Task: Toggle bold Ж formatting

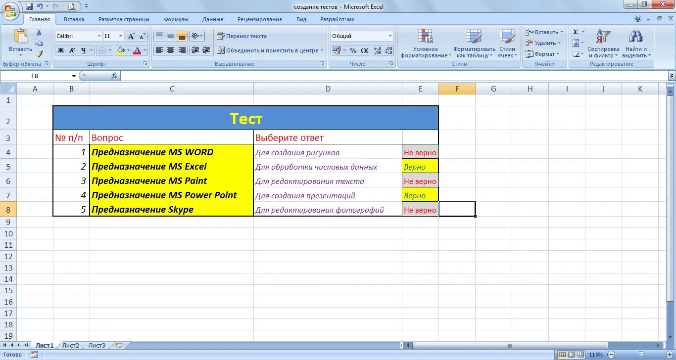Action: (60, 50)
